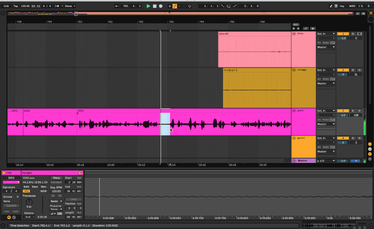Click the Groove hot-swap icon

pyautogui.click(x=17, y=197)
